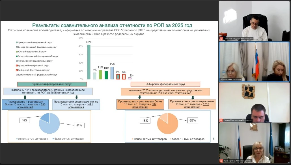Click the 10% value label above the dark green bar

pos(106,68)
